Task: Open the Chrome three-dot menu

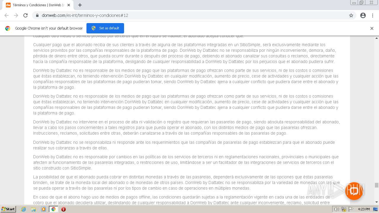Action: pyautogui.click(x=372, y=15)
